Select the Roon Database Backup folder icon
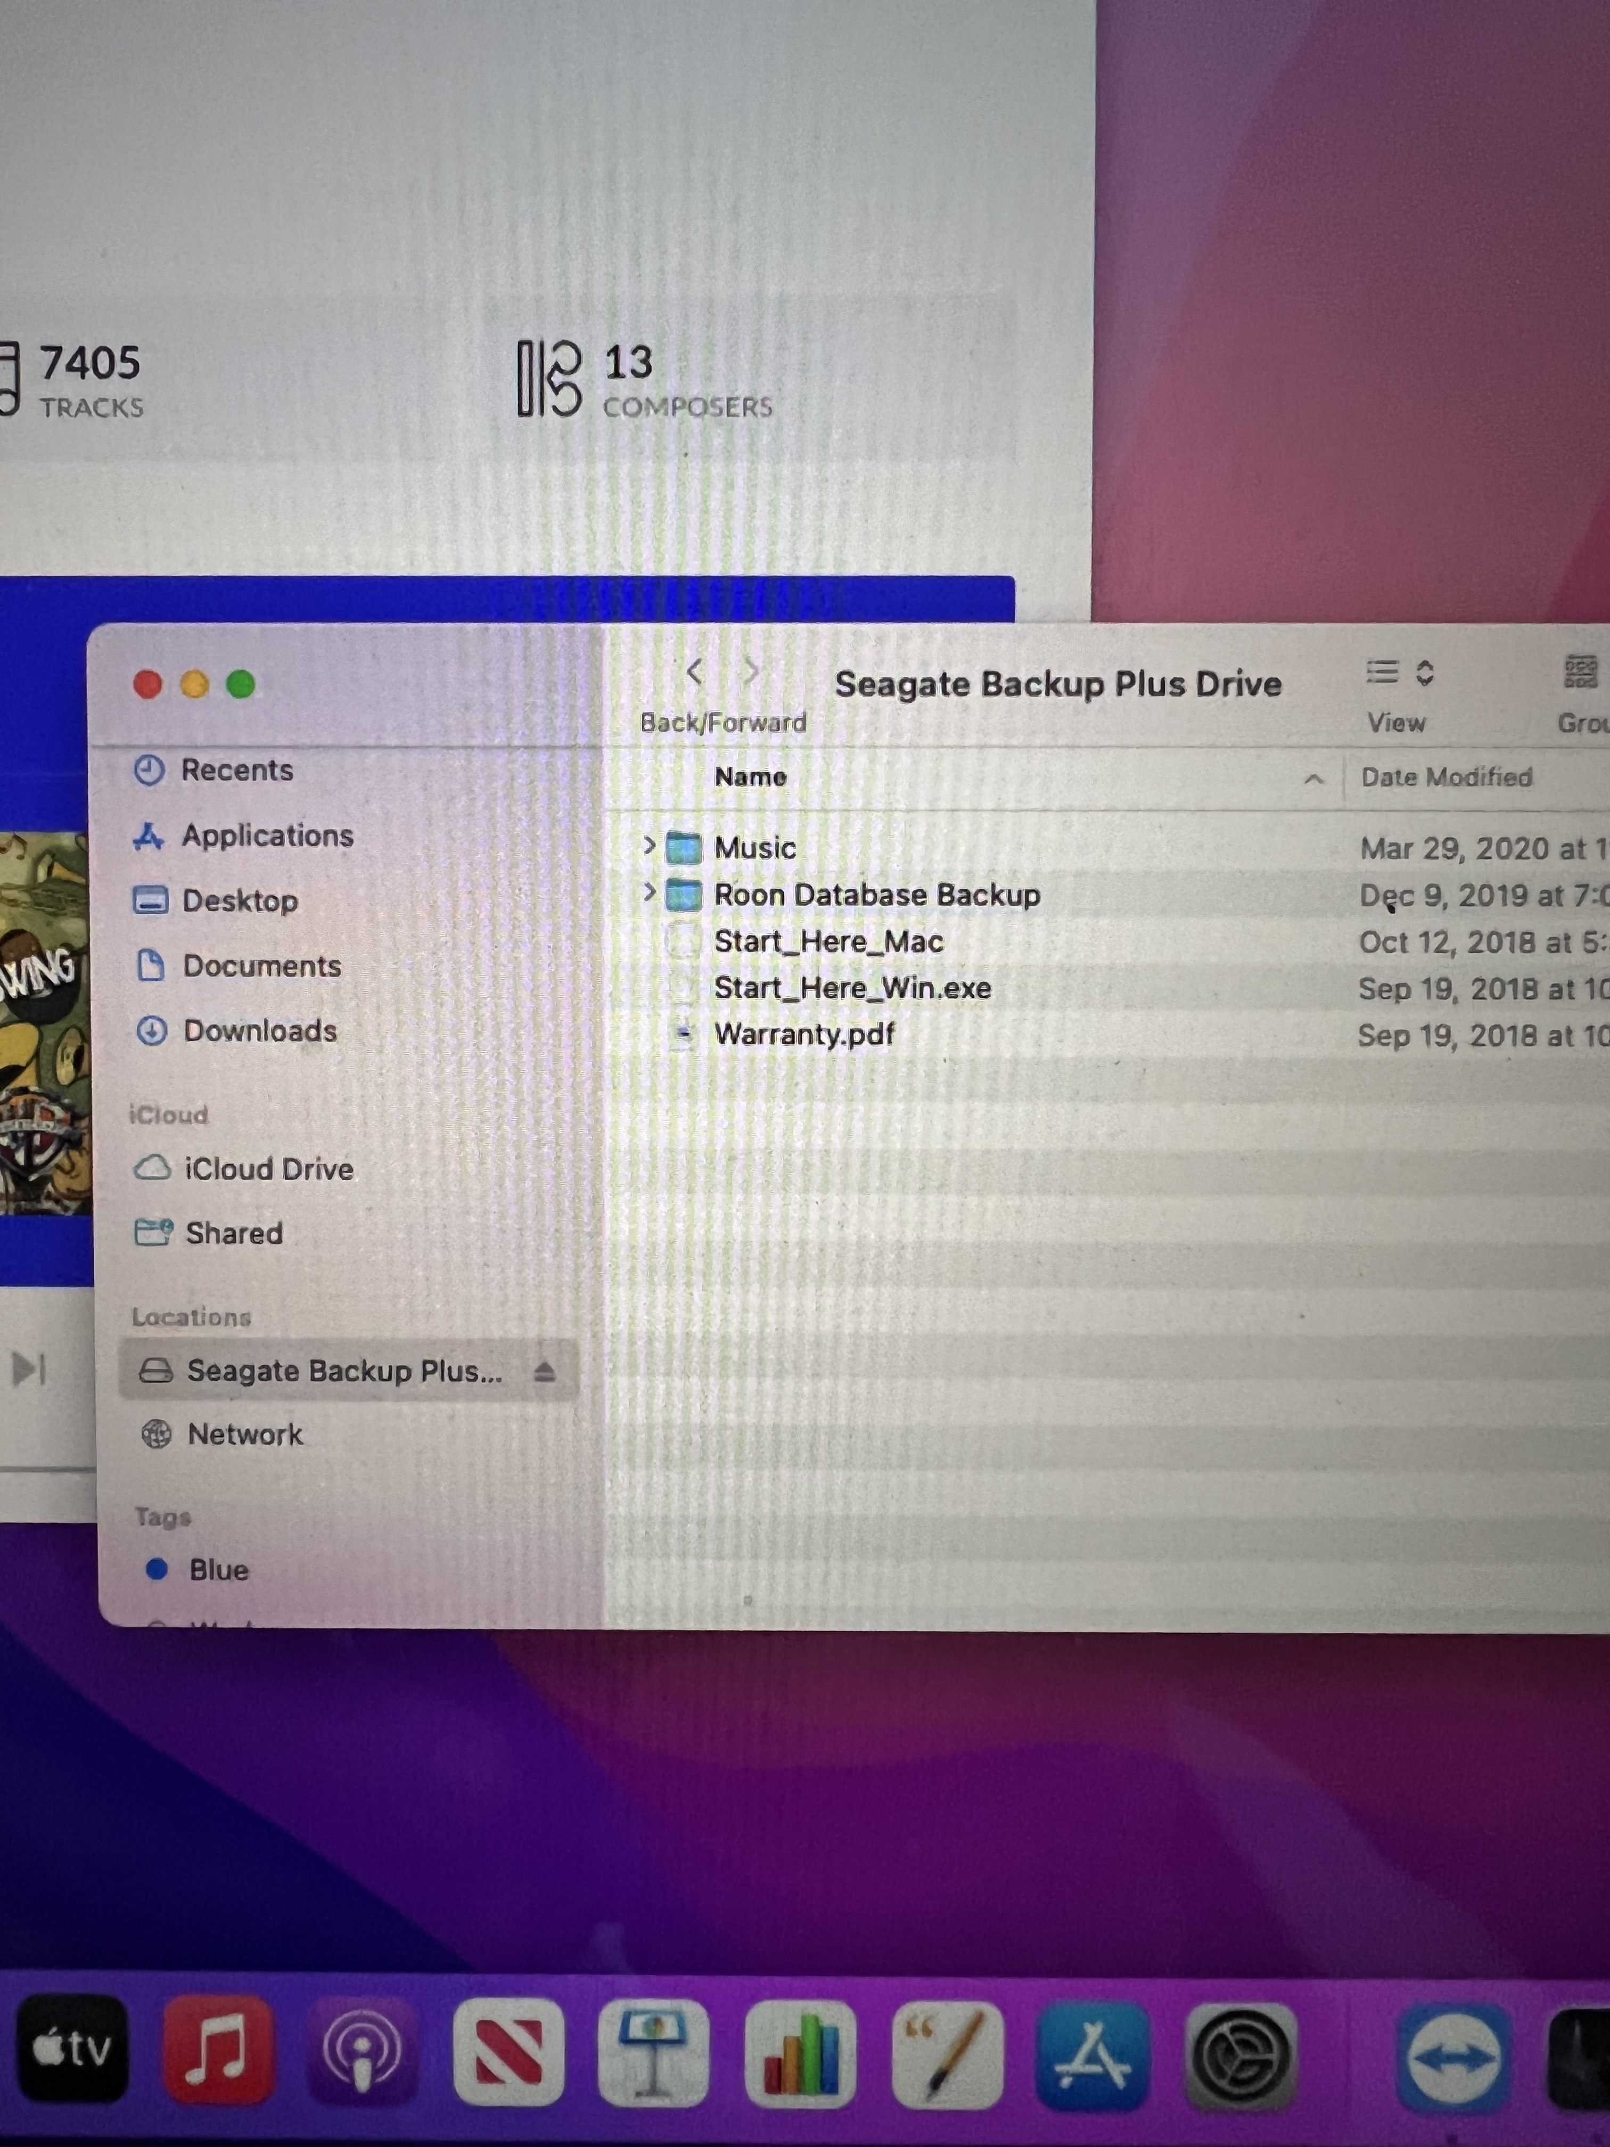This screenshot has width=1610, height=2147. [x=683, y=894]
